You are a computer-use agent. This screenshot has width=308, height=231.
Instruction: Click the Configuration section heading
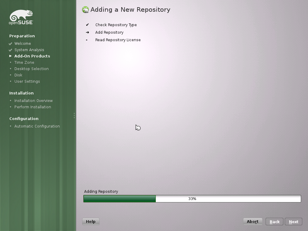point(24,119)
